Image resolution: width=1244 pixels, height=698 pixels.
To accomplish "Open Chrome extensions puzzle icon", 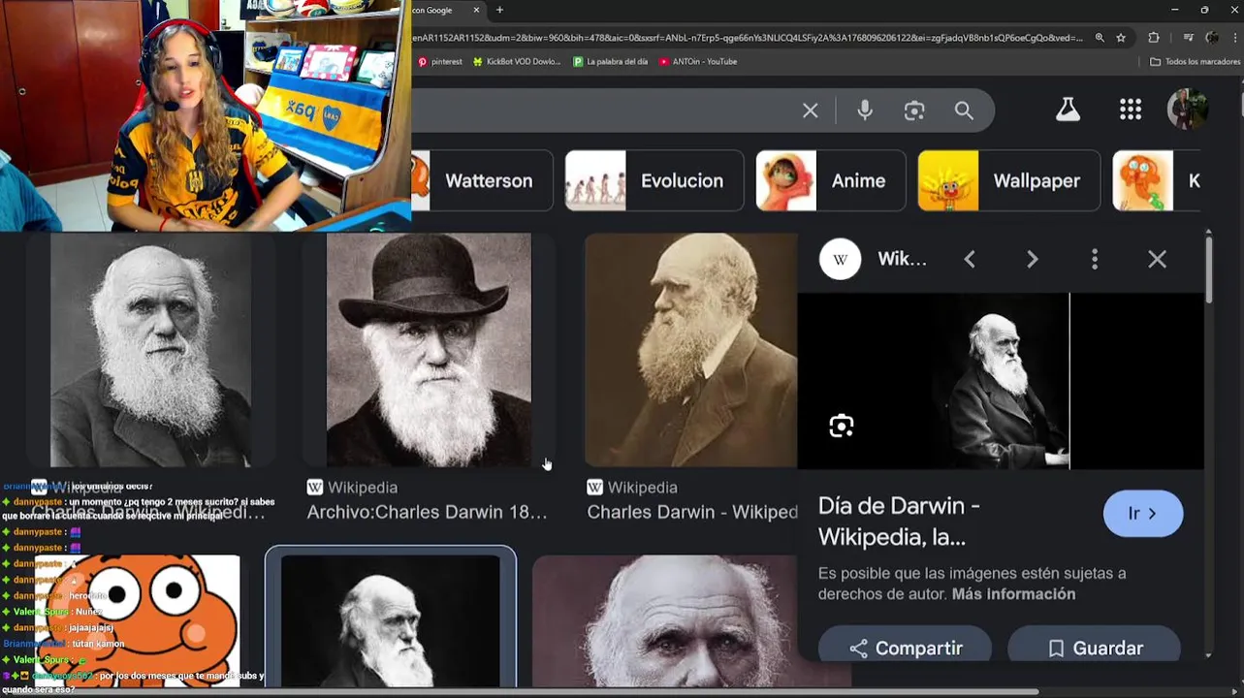I will 1154,38.
